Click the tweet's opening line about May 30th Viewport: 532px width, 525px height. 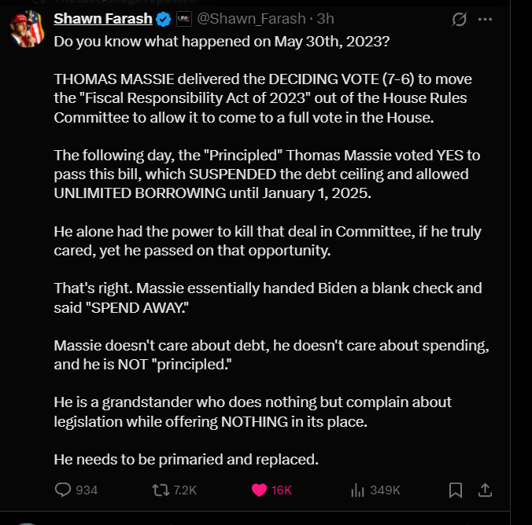coord(220,41)
